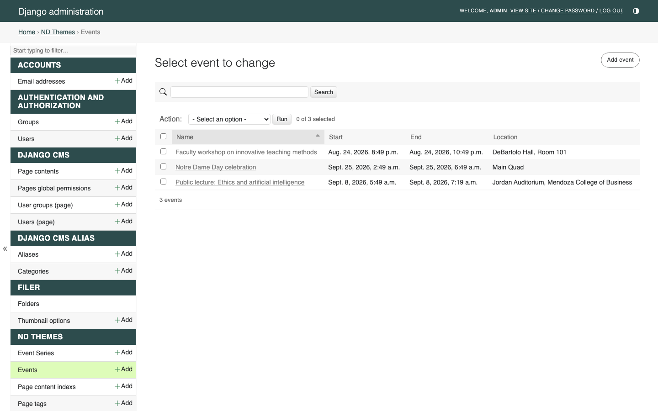The width and height of the screenshot is (658, 411).
Task: Open Aliases under Django CMS Alias
Action: 28,254
